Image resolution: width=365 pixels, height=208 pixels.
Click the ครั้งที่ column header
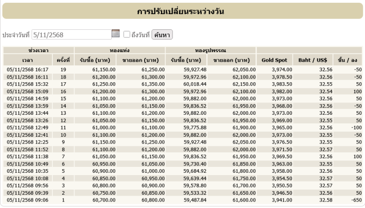(63, 60)
